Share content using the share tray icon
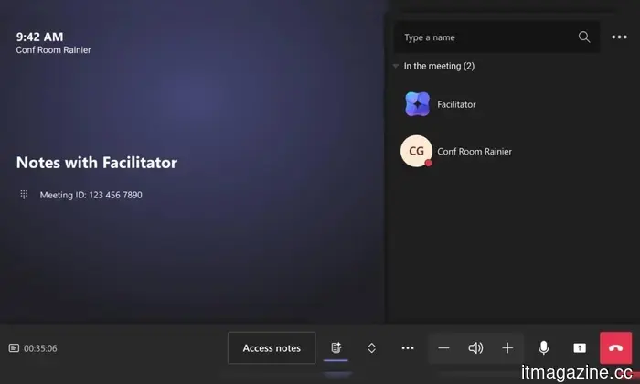This screenshot has height=384, width=640. (580, 348)
